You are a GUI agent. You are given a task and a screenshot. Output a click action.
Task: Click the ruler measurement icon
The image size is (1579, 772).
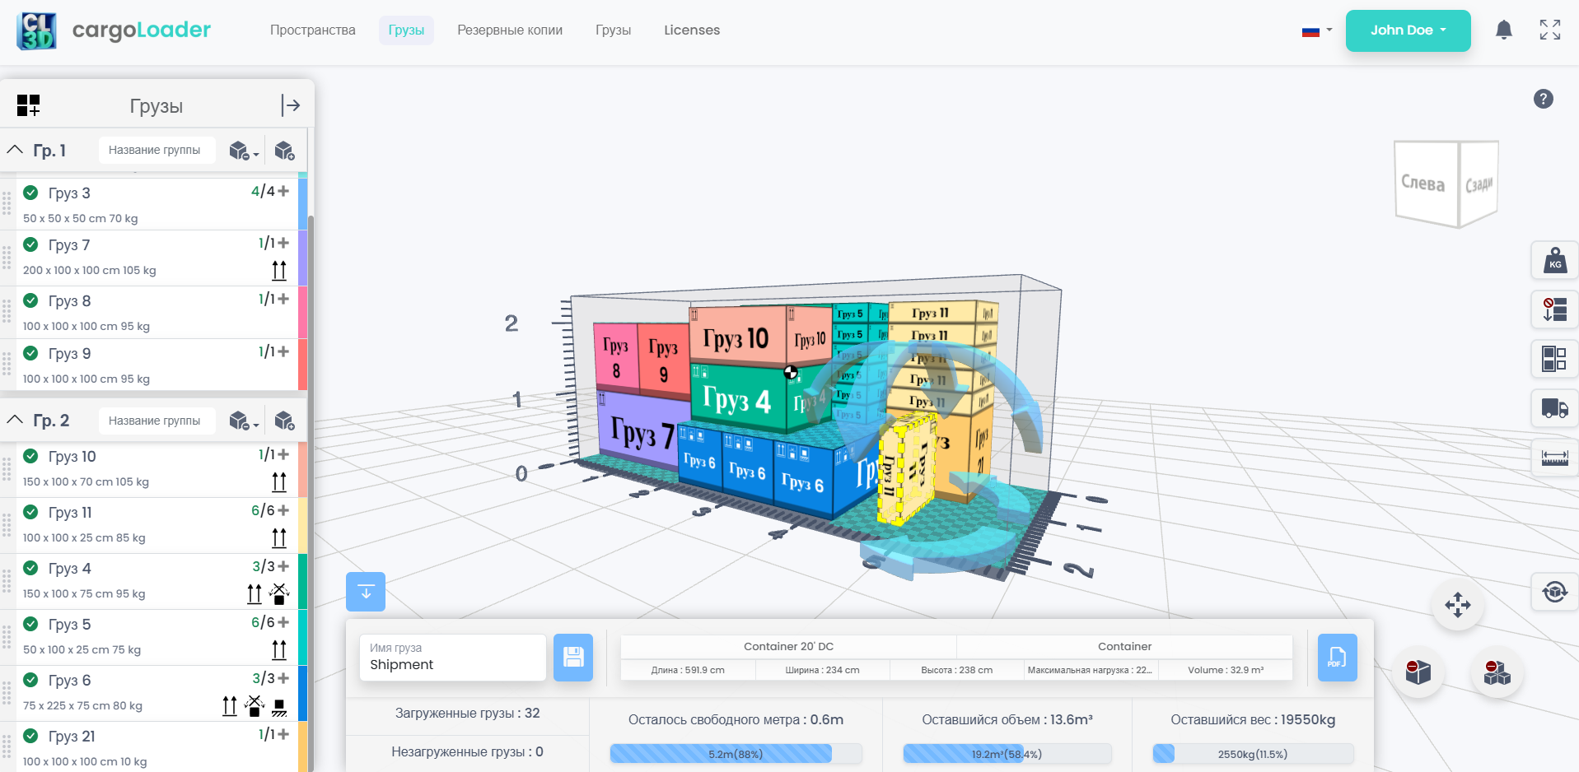coord(1554,458)
